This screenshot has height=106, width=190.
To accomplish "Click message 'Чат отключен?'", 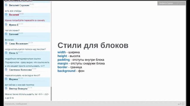I will click(12, 30).
